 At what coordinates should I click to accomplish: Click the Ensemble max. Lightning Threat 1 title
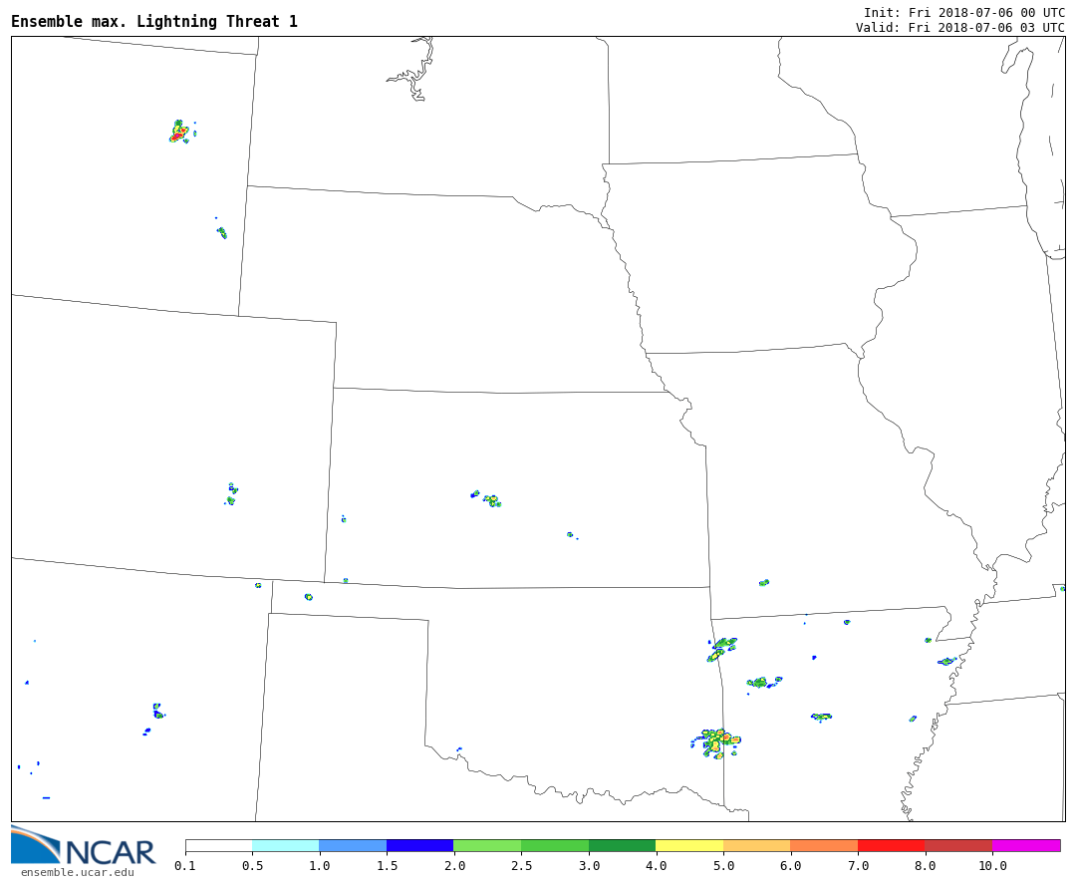154,22
